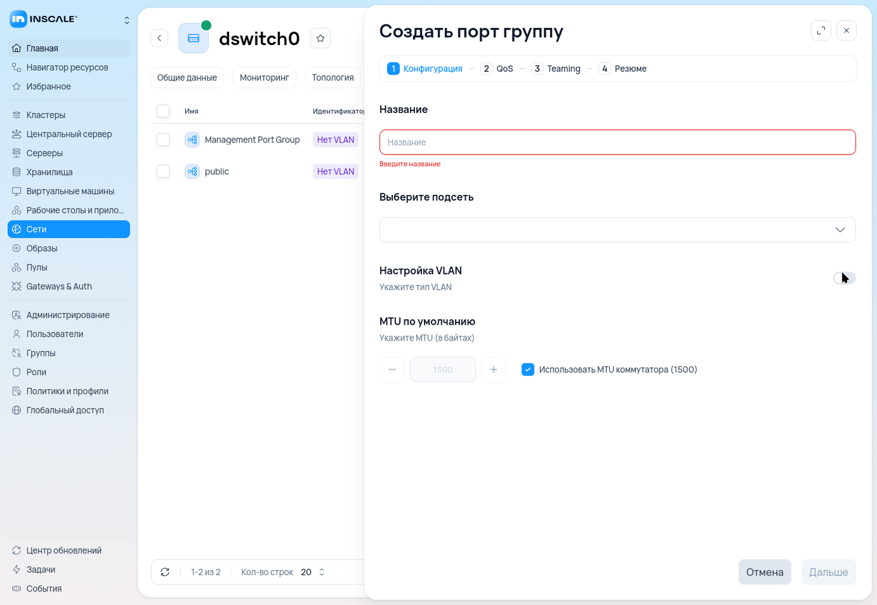Open Виртуальные машины in the sidebar
877x605 pixels.
coord(69,191)
